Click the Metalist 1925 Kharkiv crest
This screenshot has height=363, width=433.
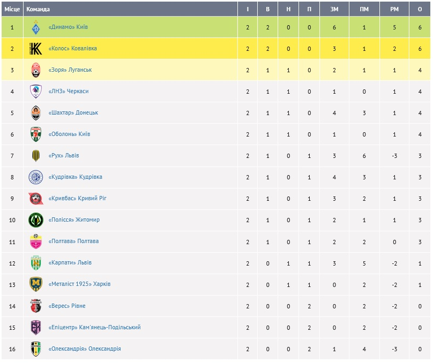point(35,284)
